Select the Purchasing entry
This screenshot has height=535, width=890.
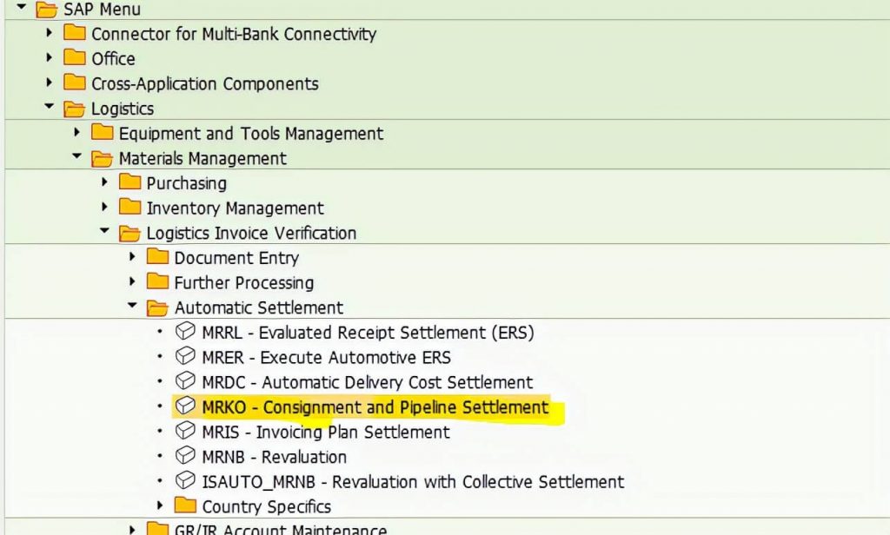(187, 184)
